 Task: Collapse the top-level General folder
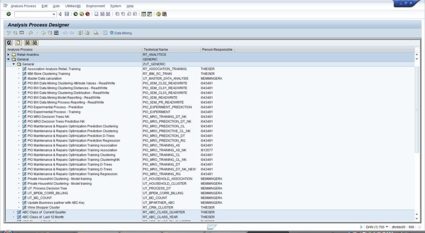point(8,59)
